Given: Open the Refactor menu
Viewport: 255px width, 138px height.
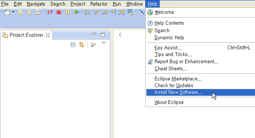Looking at the screenshot, I should coord(99,4).
